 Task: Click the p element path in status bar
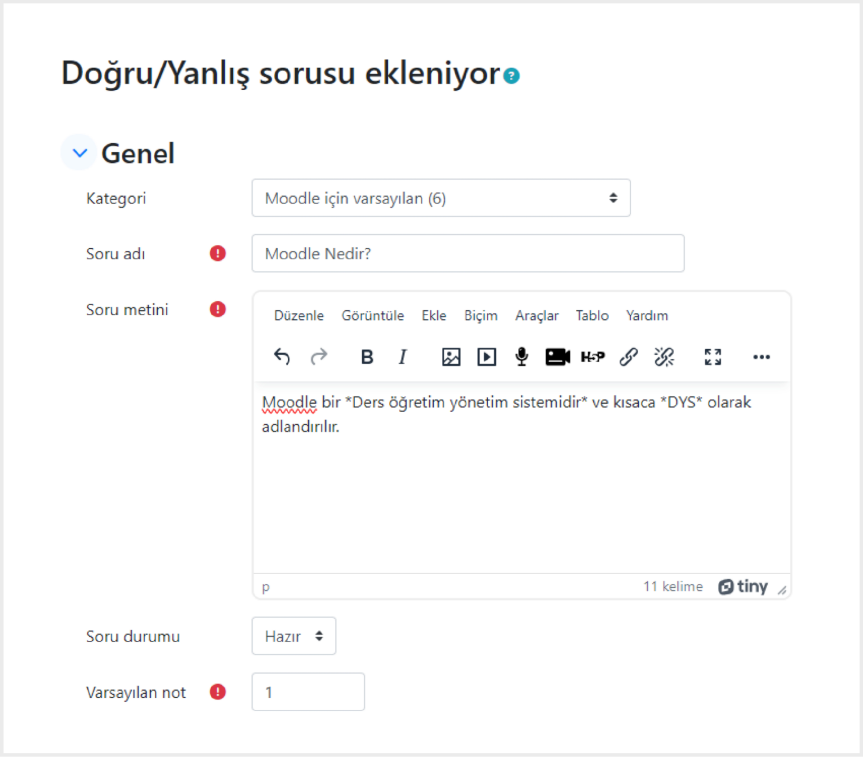click(266, 587)
